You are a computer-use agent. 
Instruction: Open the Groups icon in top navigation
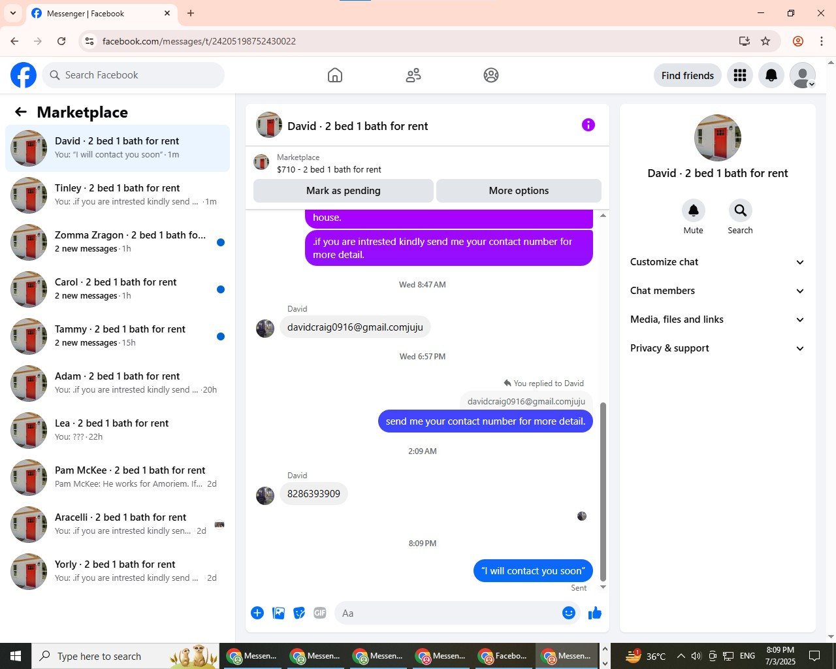491,75
